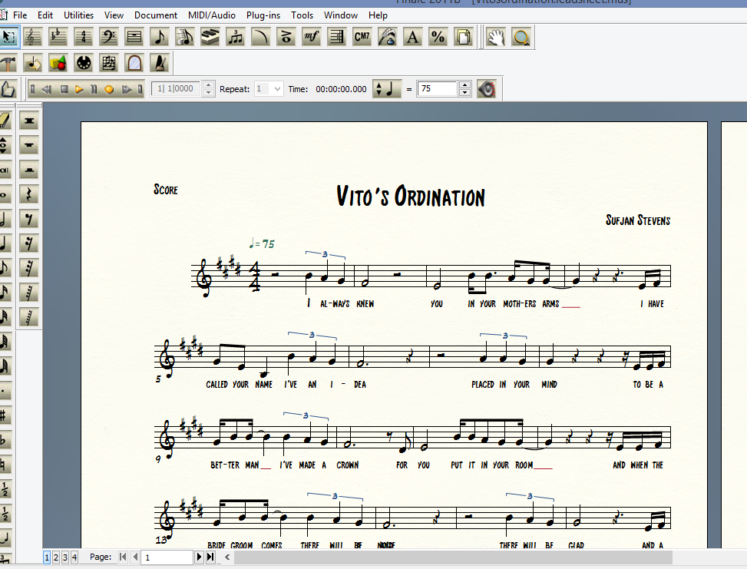The width and height of the screenshot is (747, 569).
Task: Choose the Chord tool labeled CM7
Action: (362, 36)
